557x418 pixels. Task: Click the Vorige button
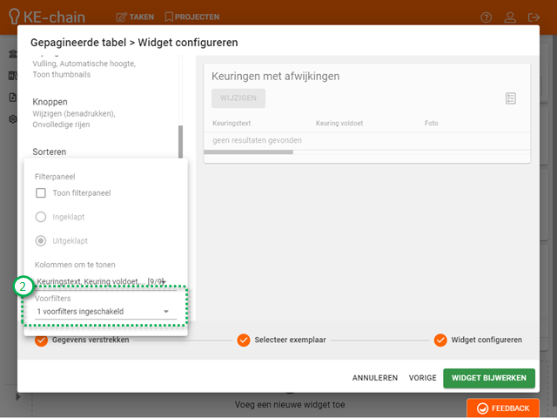422,378
